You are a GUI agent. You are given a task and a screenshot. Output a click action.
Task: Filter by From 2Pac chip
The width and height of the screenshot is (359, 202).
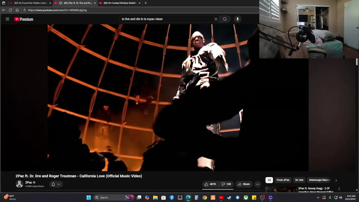pyautogui.click(x=283, y=180)
